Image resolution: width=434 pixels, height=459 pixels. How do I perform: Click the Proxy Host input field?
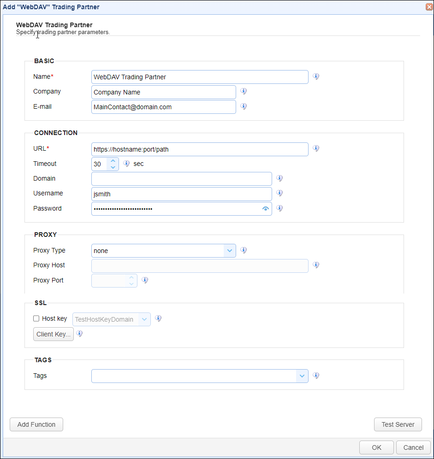tap(200, 266)
